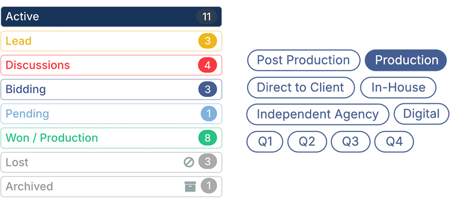Enable the Post Production filter chip

303,60
